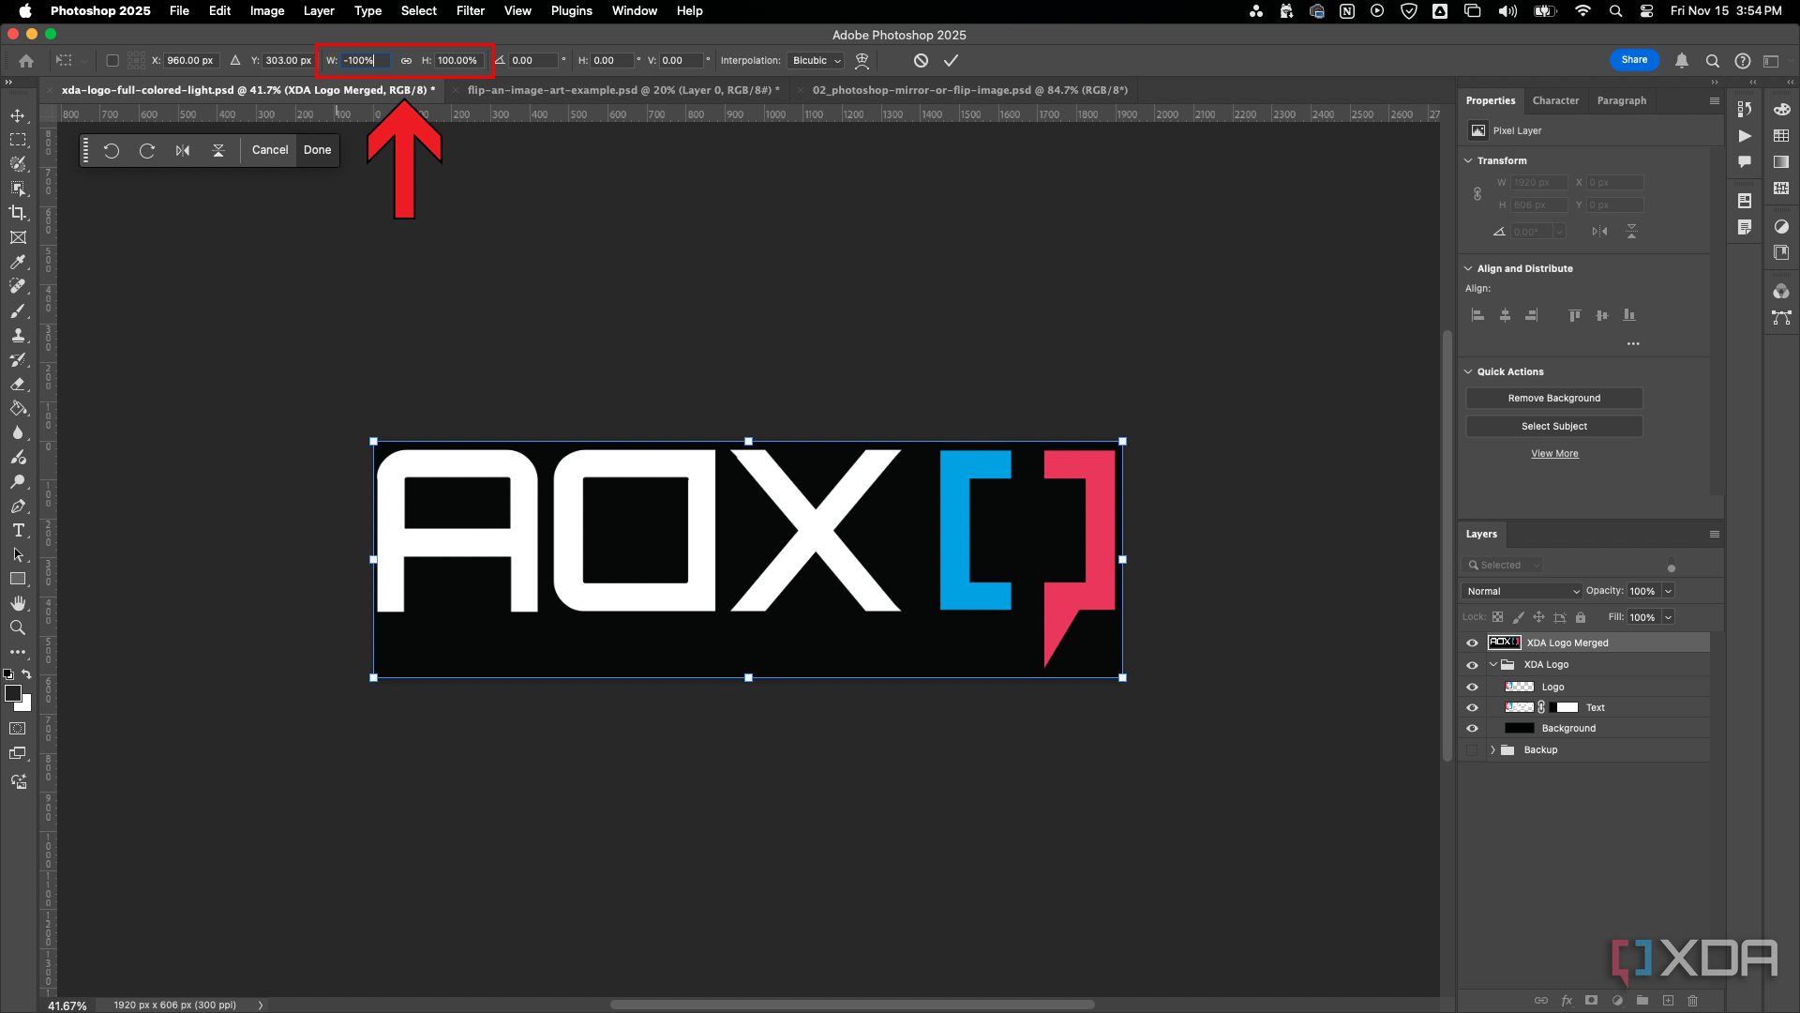Select the Zoom tool
The image size is (1800, 1013).
[x=18, y=627]
